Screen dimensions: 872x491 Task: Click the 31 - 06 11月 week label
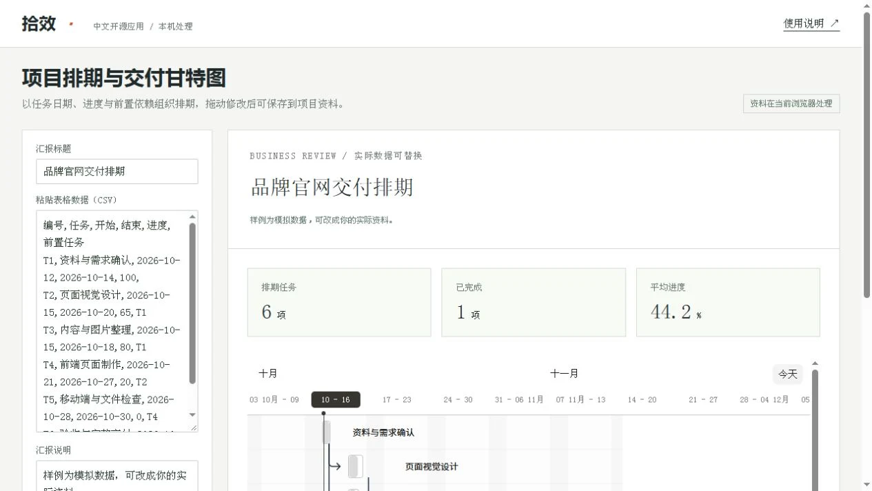point(519,400)
